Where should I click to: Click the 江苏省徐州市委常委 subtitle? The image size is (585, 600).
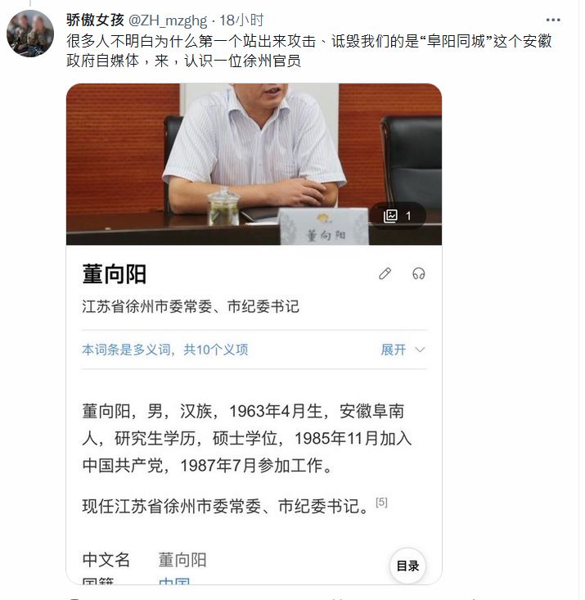191,306
